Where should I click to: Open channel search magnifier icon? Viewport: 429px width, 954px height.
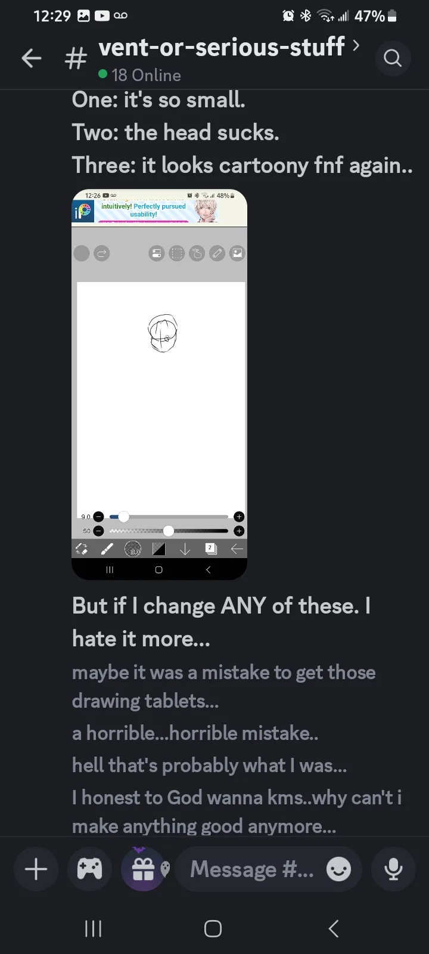tap(393, 58)
